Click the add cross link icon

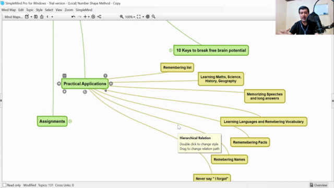(99, 17)
